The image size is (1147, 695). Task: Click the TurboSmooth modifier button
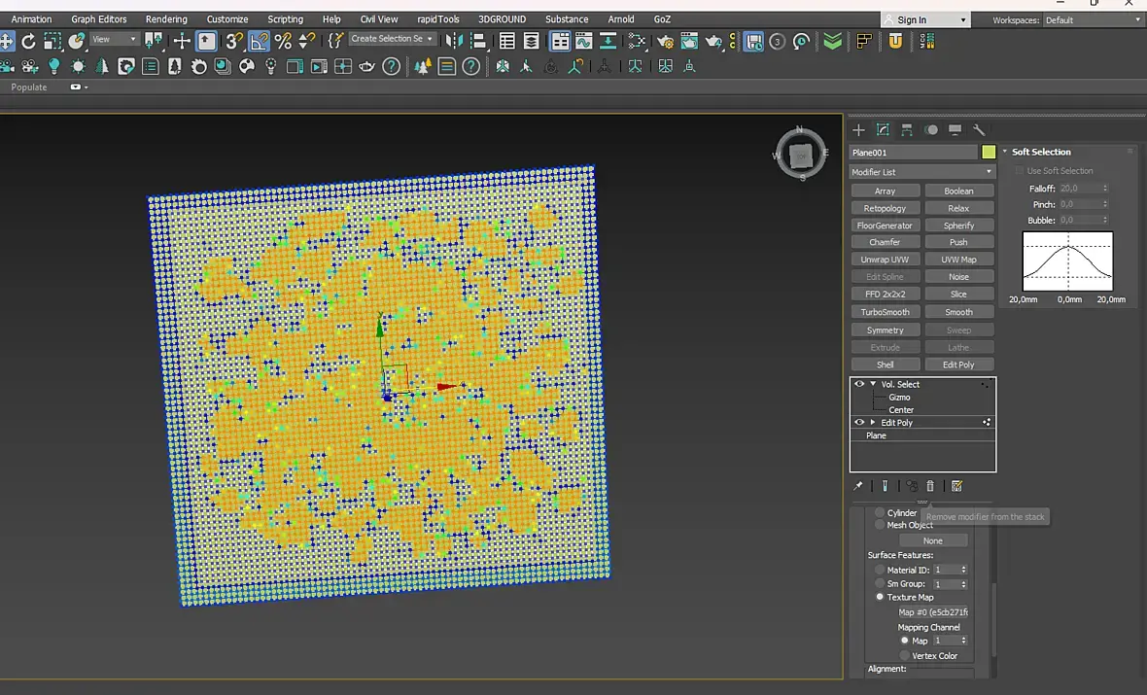885,312
